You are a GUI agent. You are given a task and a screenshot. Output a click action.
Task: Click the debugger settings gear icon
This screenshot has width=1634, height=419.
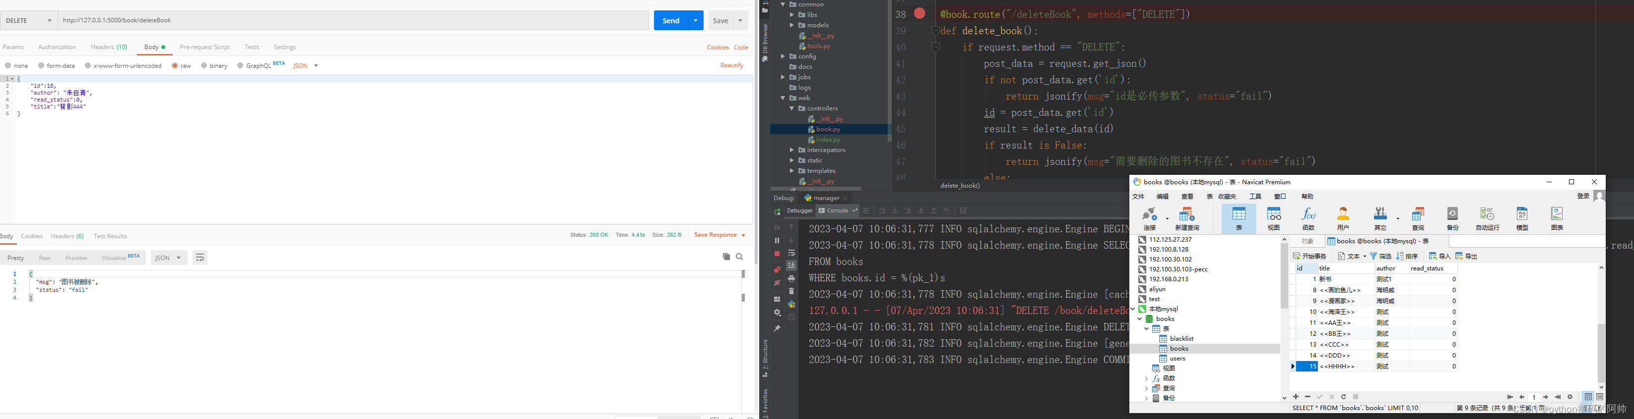click(777, 313)
